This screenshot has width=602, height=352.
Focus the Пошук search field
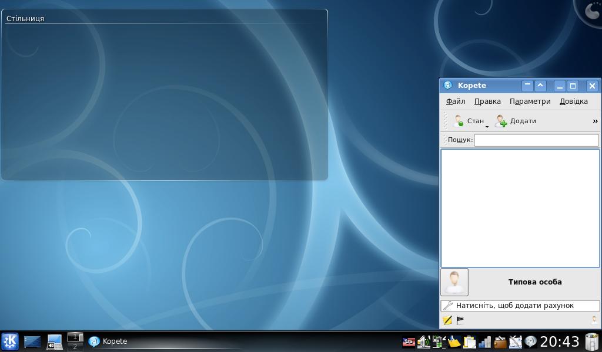point(536,140)
